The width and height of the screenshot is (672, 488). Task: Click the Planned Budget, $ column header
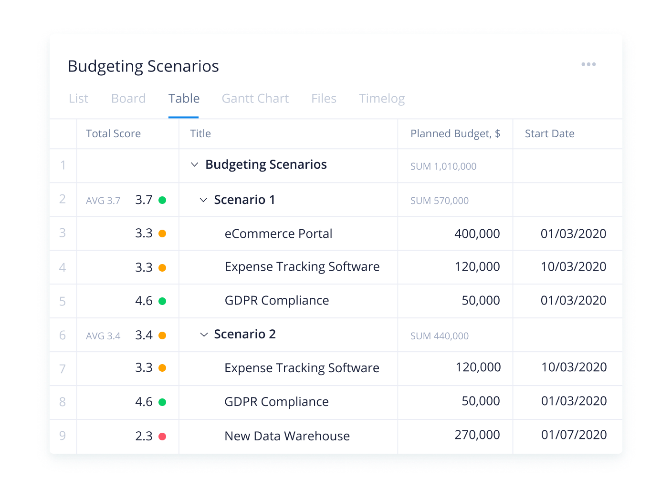455,134
